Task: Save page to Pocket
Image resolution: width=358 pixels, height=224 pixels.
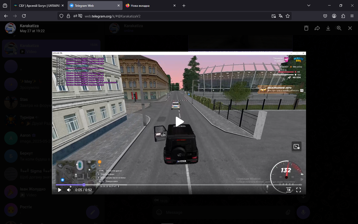Action: coord(325,16)
